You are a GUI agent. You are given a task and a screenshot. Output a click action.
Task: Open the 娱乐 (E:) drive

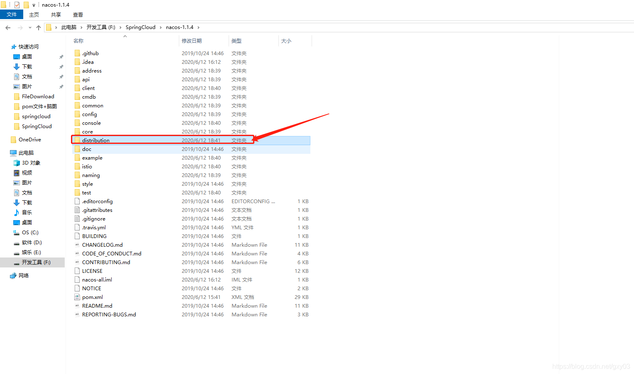point(31,253)
